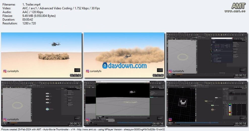Viewport: 249px width, 131px height.
Task: Open the dust landing thumbnail at 00:00:06
Action: tap(124, 55)
